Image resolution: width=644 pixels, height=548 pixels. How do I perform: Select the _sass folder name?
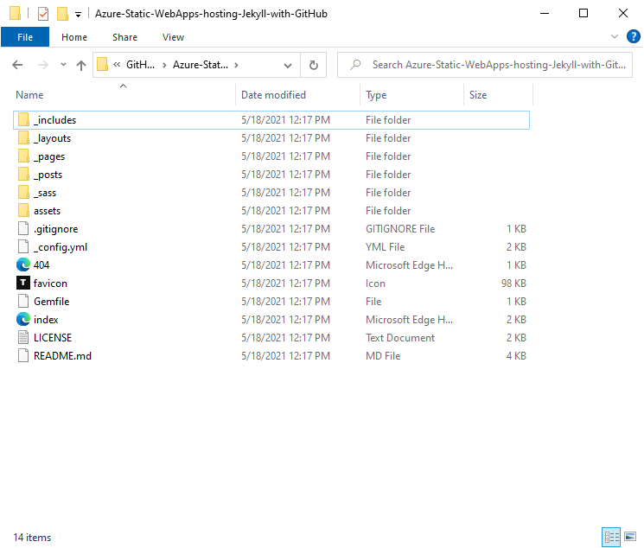coord(45,193)
